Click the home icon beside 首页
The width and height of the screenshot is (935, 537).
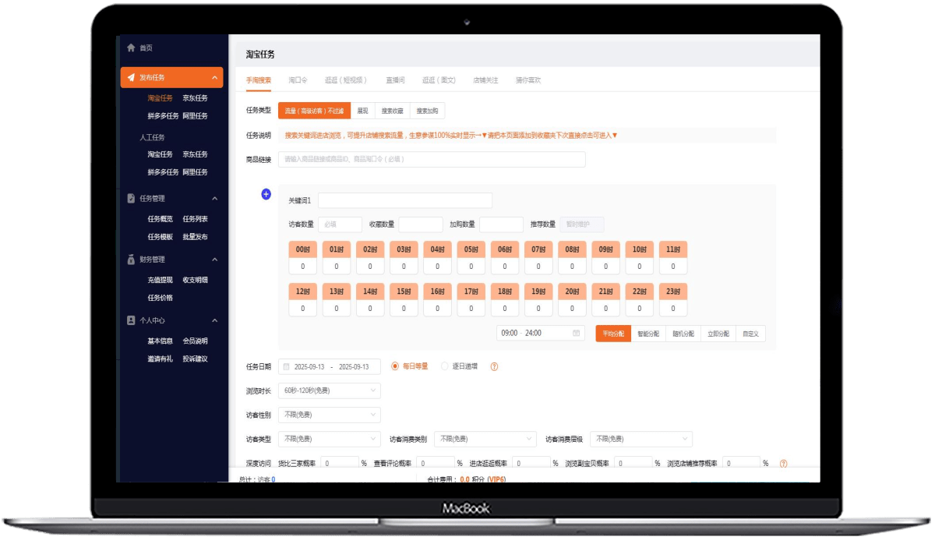(x=131, y=48)
